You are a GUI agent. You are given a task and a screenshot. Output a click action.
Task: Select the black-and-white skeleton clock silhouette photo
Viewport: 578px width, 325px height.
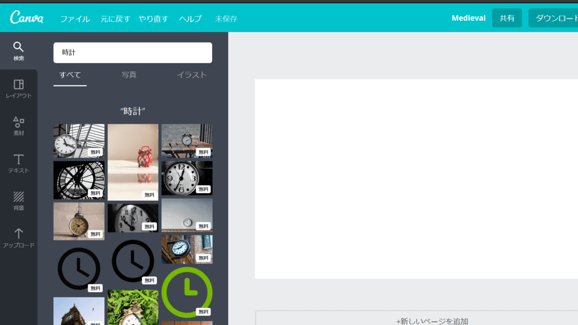pyautogui.click(x=79, y=180)
